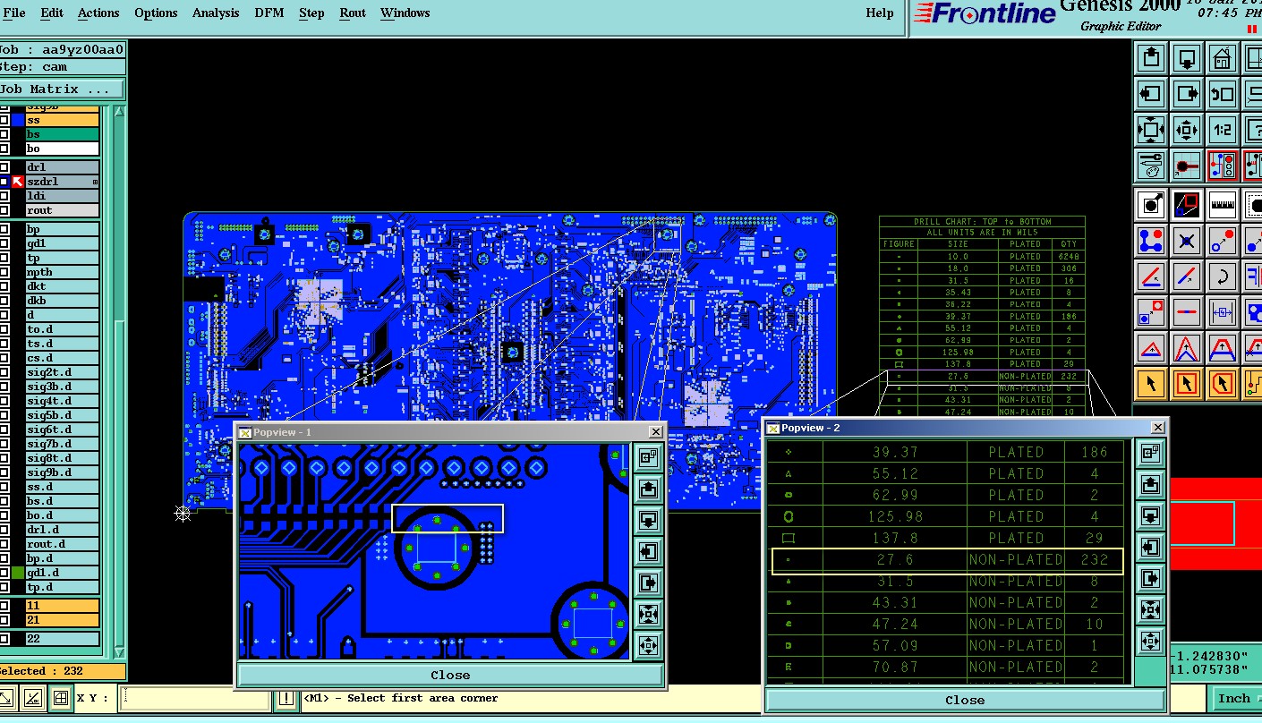
Task: Select the area zoom rectangle tool
Action: point(1187,205)
